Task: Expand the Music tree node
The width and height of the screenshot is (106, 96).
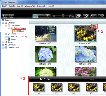Action: [x=6, y=34]
